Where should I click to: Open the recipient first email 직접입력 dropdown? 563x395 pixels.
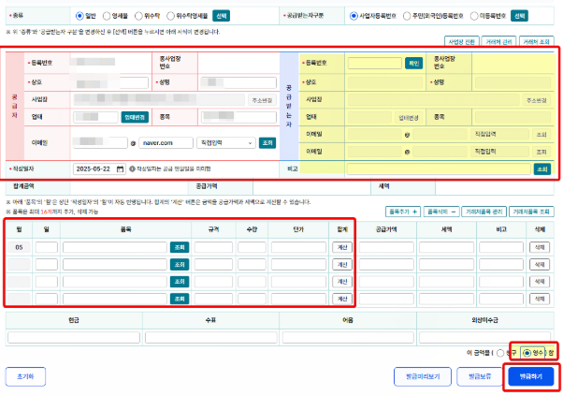[x=499, y=135]
